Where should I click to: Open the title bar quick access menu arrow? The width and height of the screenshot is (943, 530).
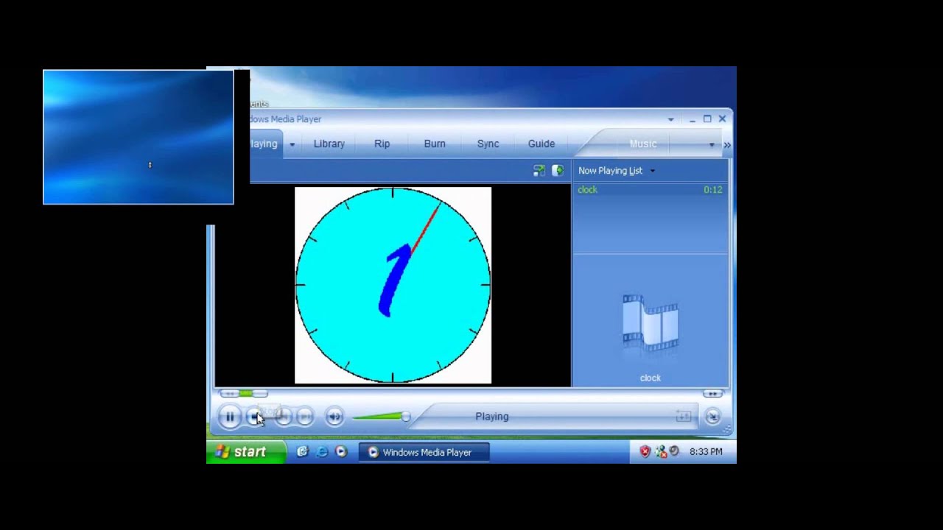point(670,119)
